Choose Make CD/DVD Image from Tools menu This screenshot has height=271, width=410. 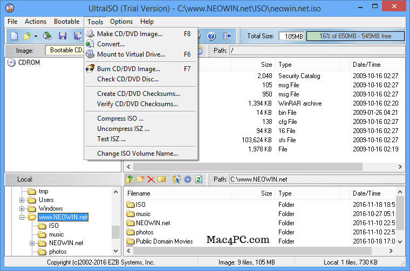(x=141, y=34)
